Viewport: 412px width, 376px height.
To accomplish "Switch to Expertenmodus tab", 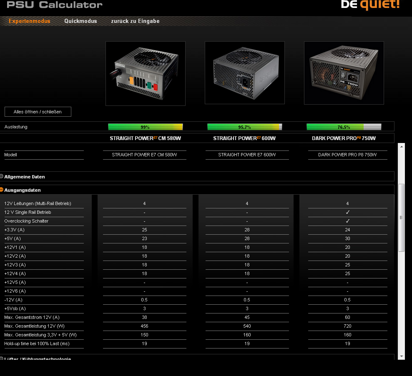I will click(x=30, y=21).
